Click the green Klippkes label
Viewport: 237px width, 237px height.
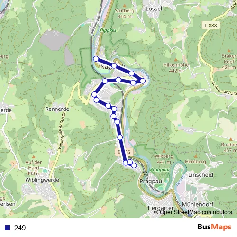coord(108,30)
